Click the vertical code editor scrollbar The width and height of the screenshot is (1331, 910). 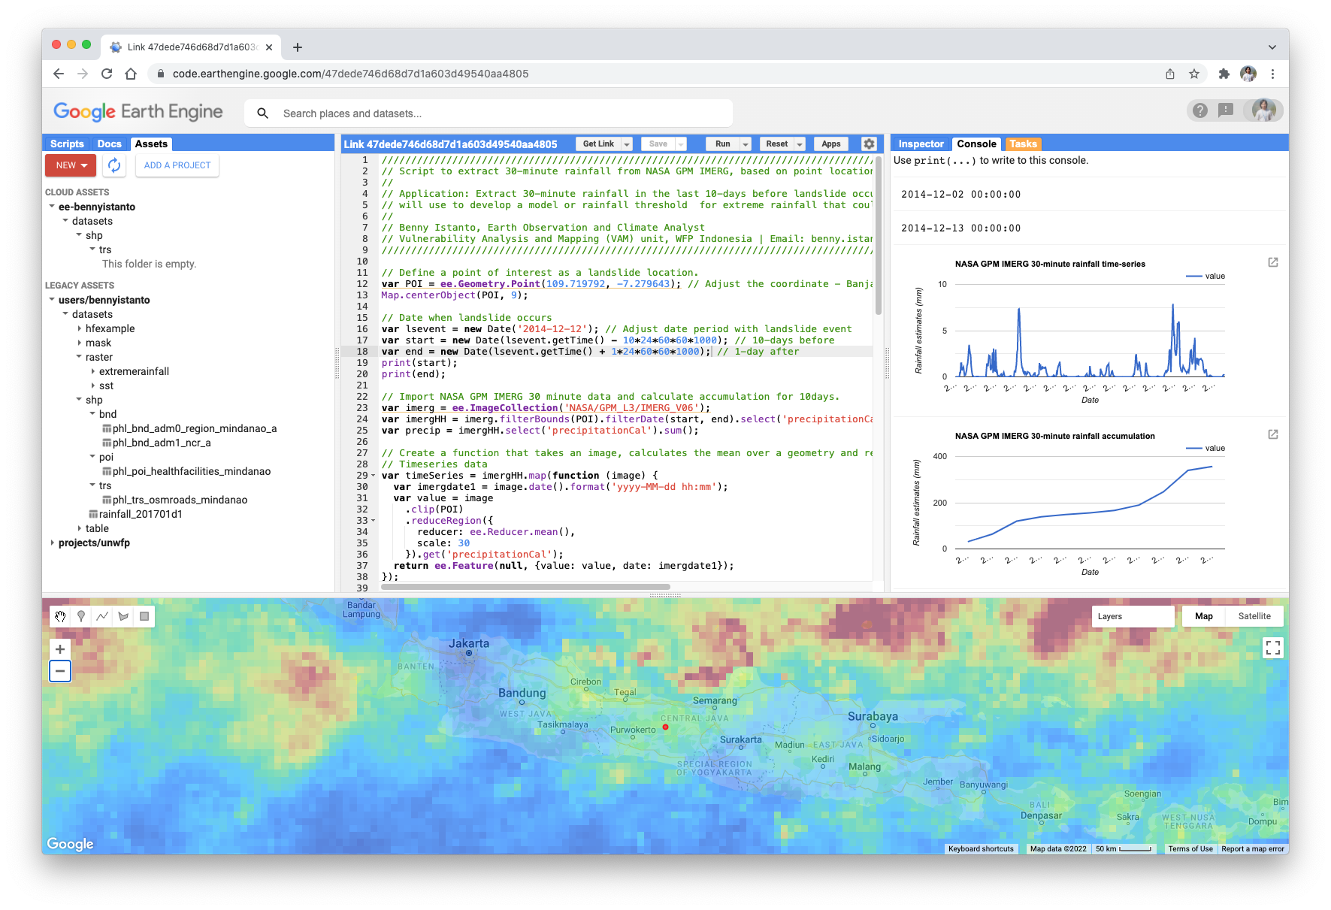879,234
